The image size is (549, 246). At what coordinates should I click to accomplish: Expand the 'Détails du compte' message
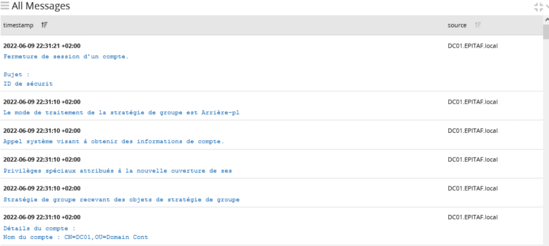tap(39, 228)
